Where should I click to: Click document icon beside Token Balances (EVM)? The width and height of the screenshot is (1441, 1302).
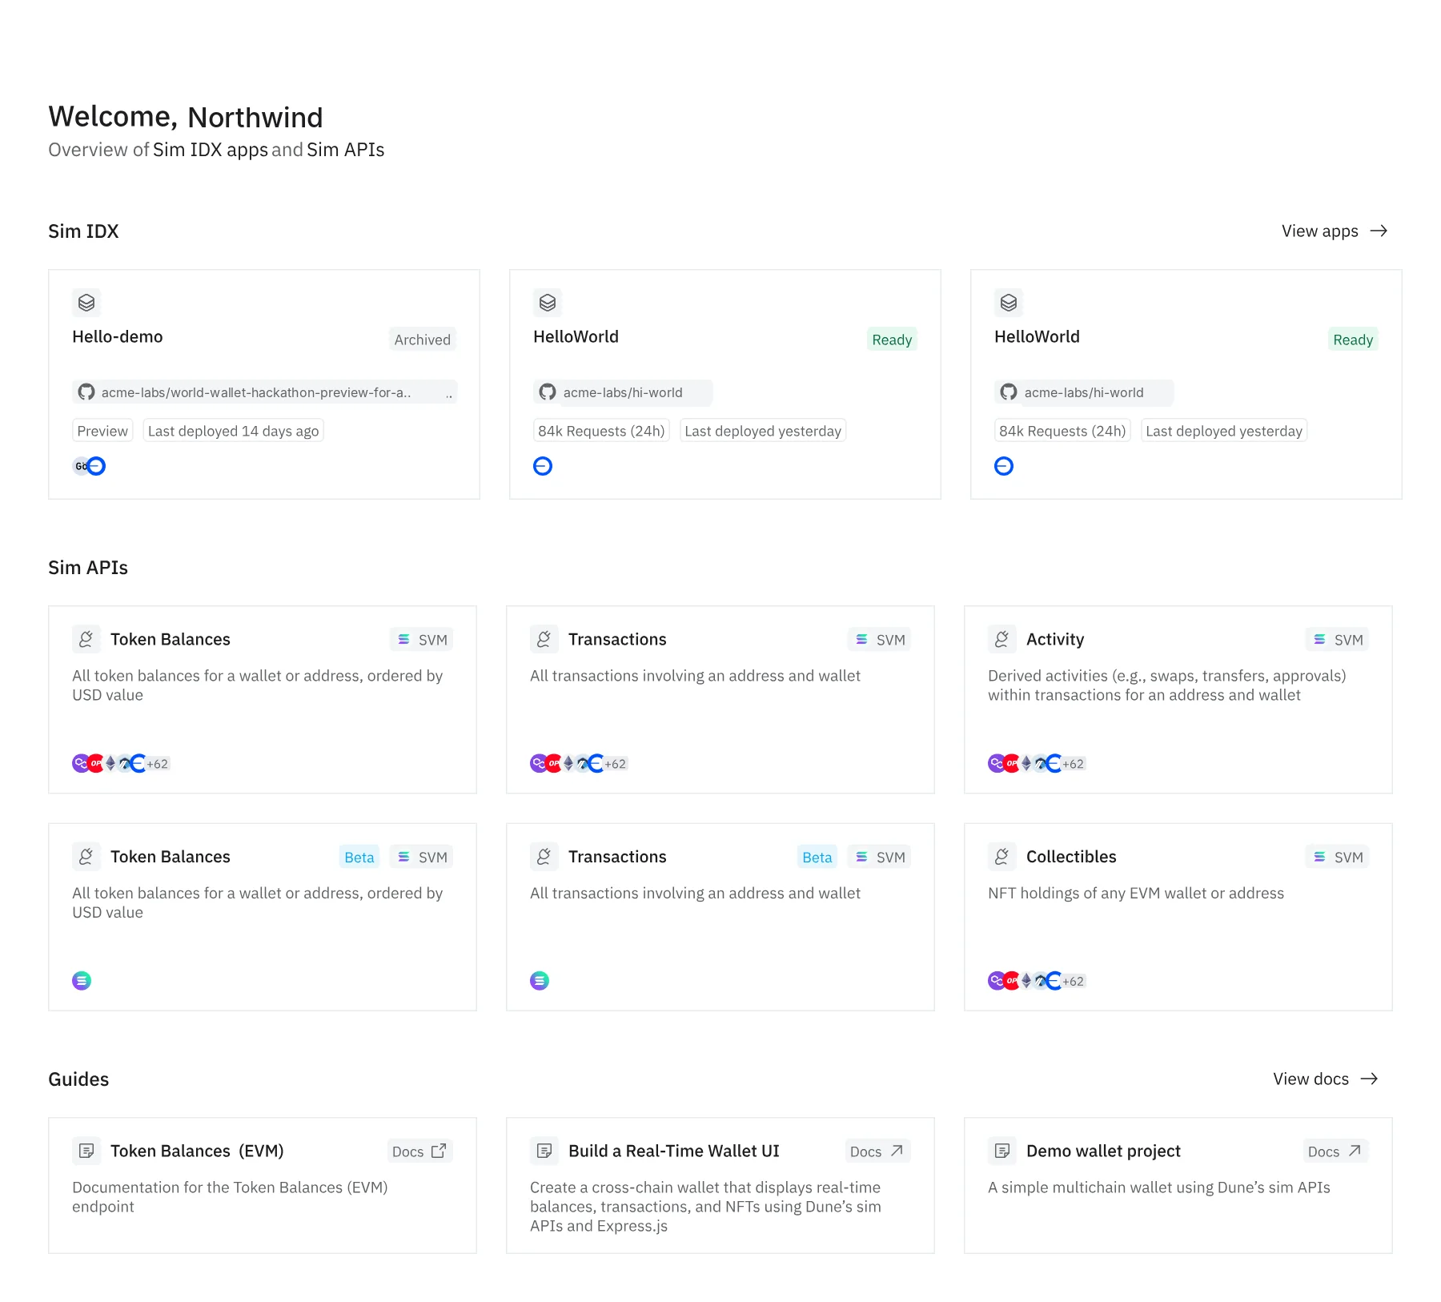click(86, 1151)
